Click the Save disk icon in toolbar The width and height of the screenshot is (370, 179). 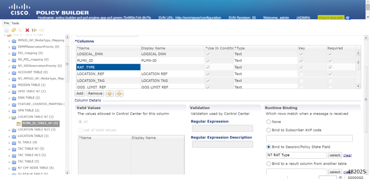tap(7, 30)
